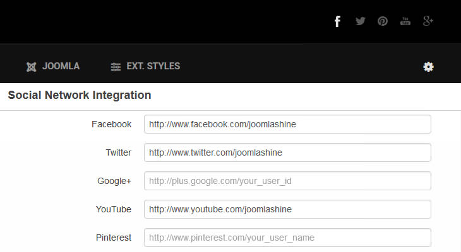This screenshot has width=461, height=252.
Task: Click the Google+ field label
Action: pyautogui.click(x=114, y=181)
